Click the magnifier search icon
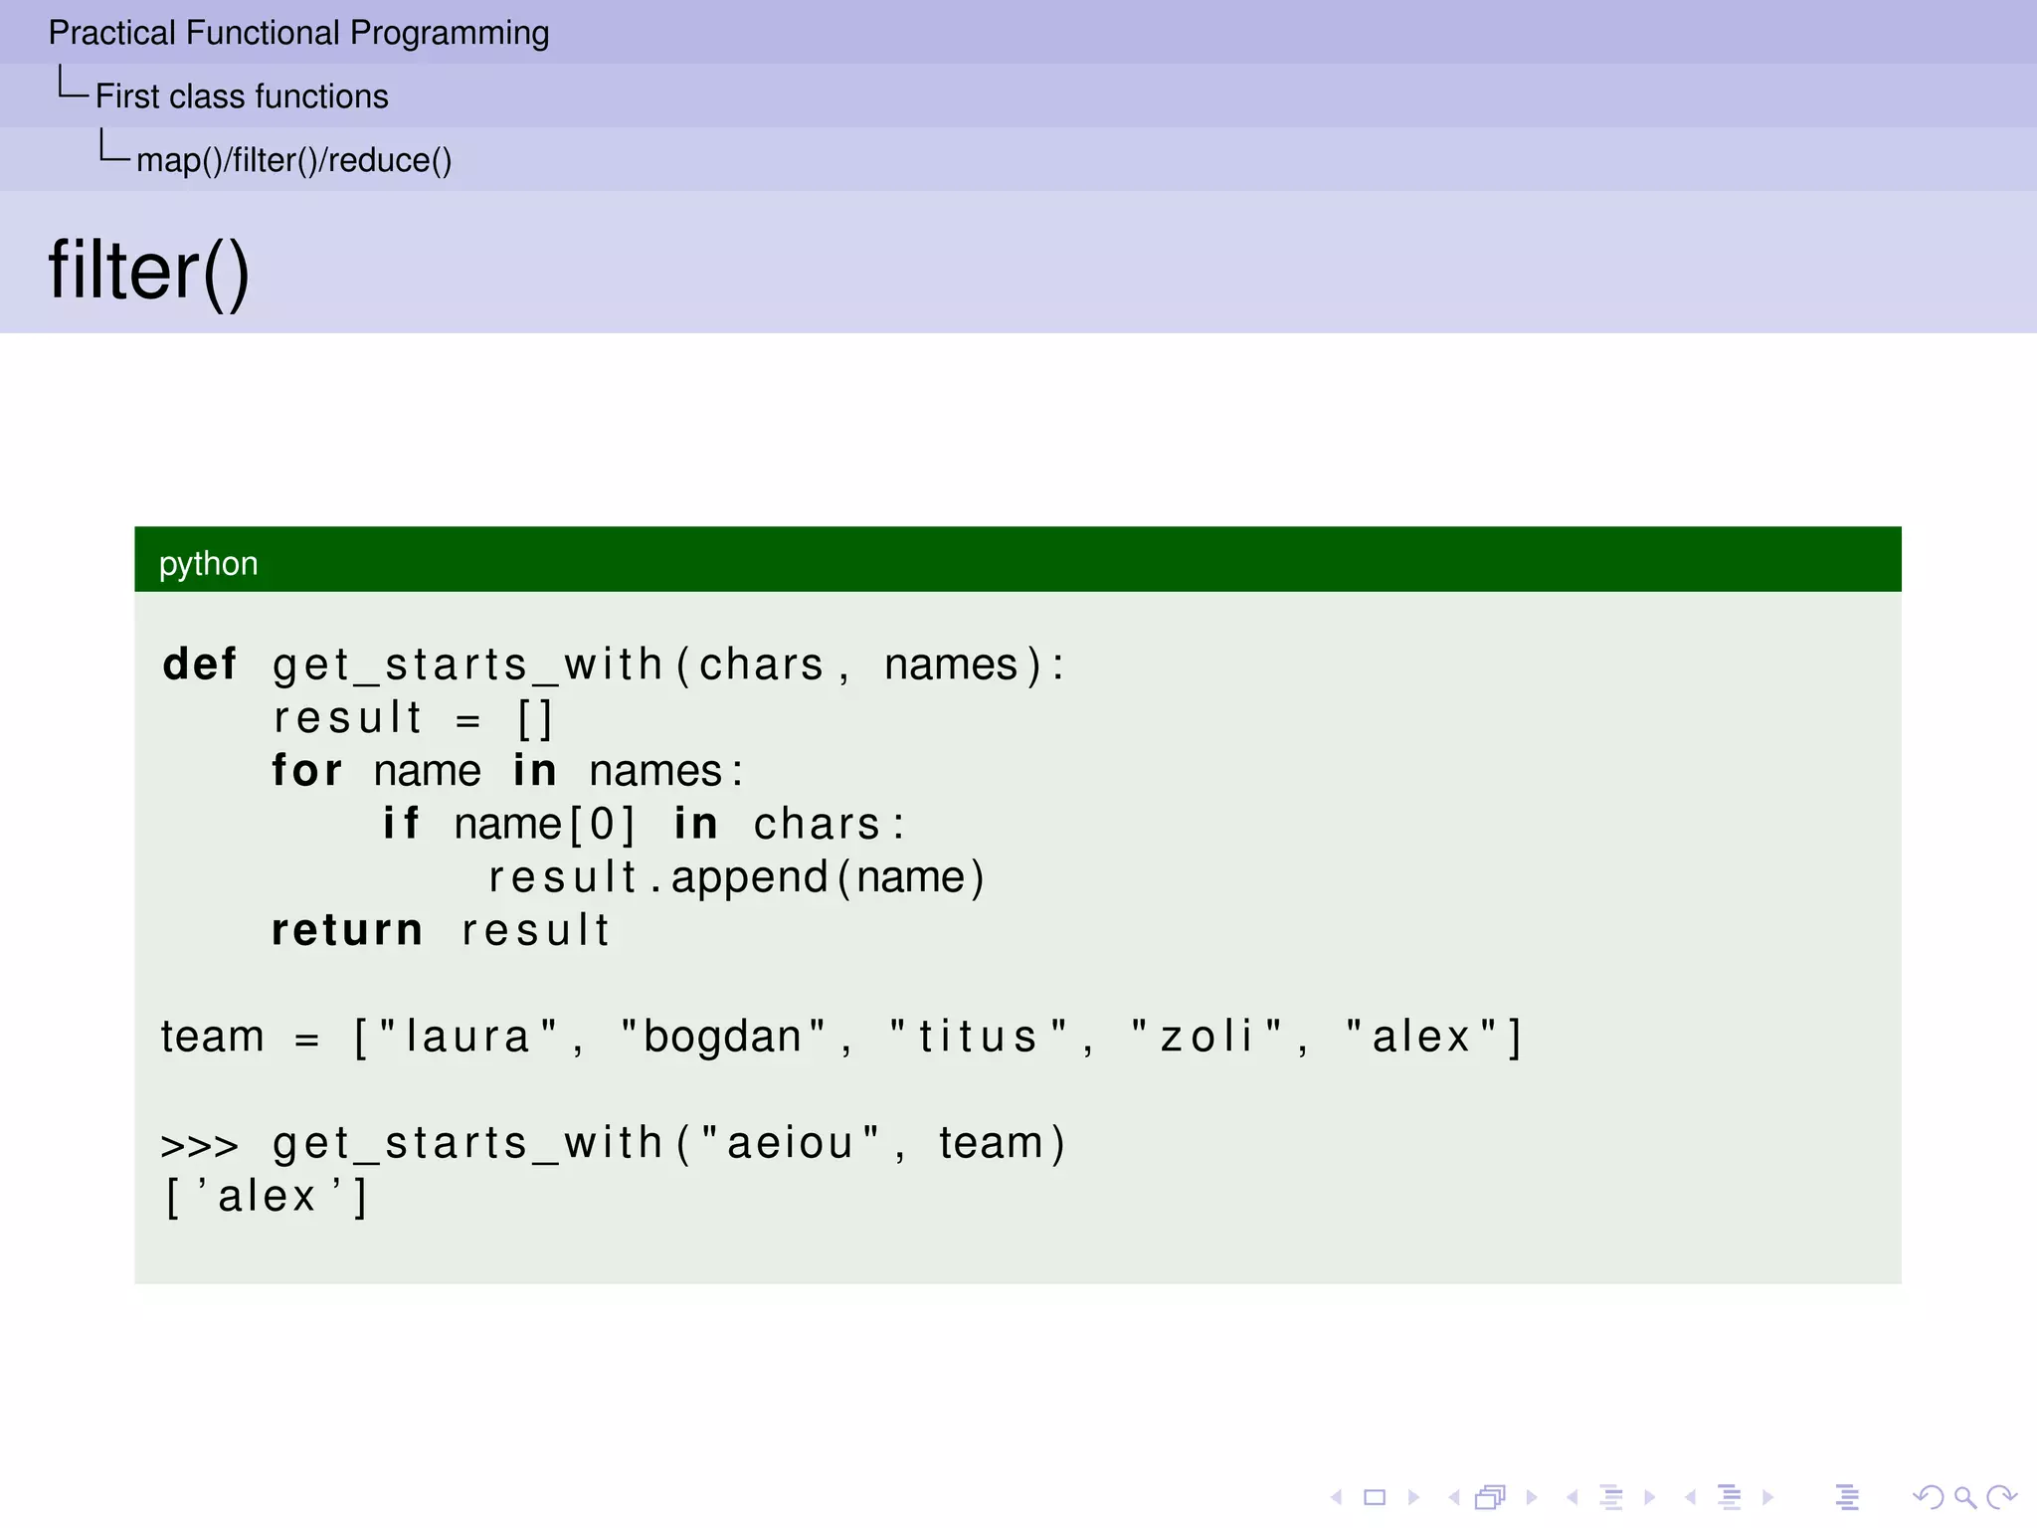This screenshot has width=2037, height=1528. pos(1965,1497)
